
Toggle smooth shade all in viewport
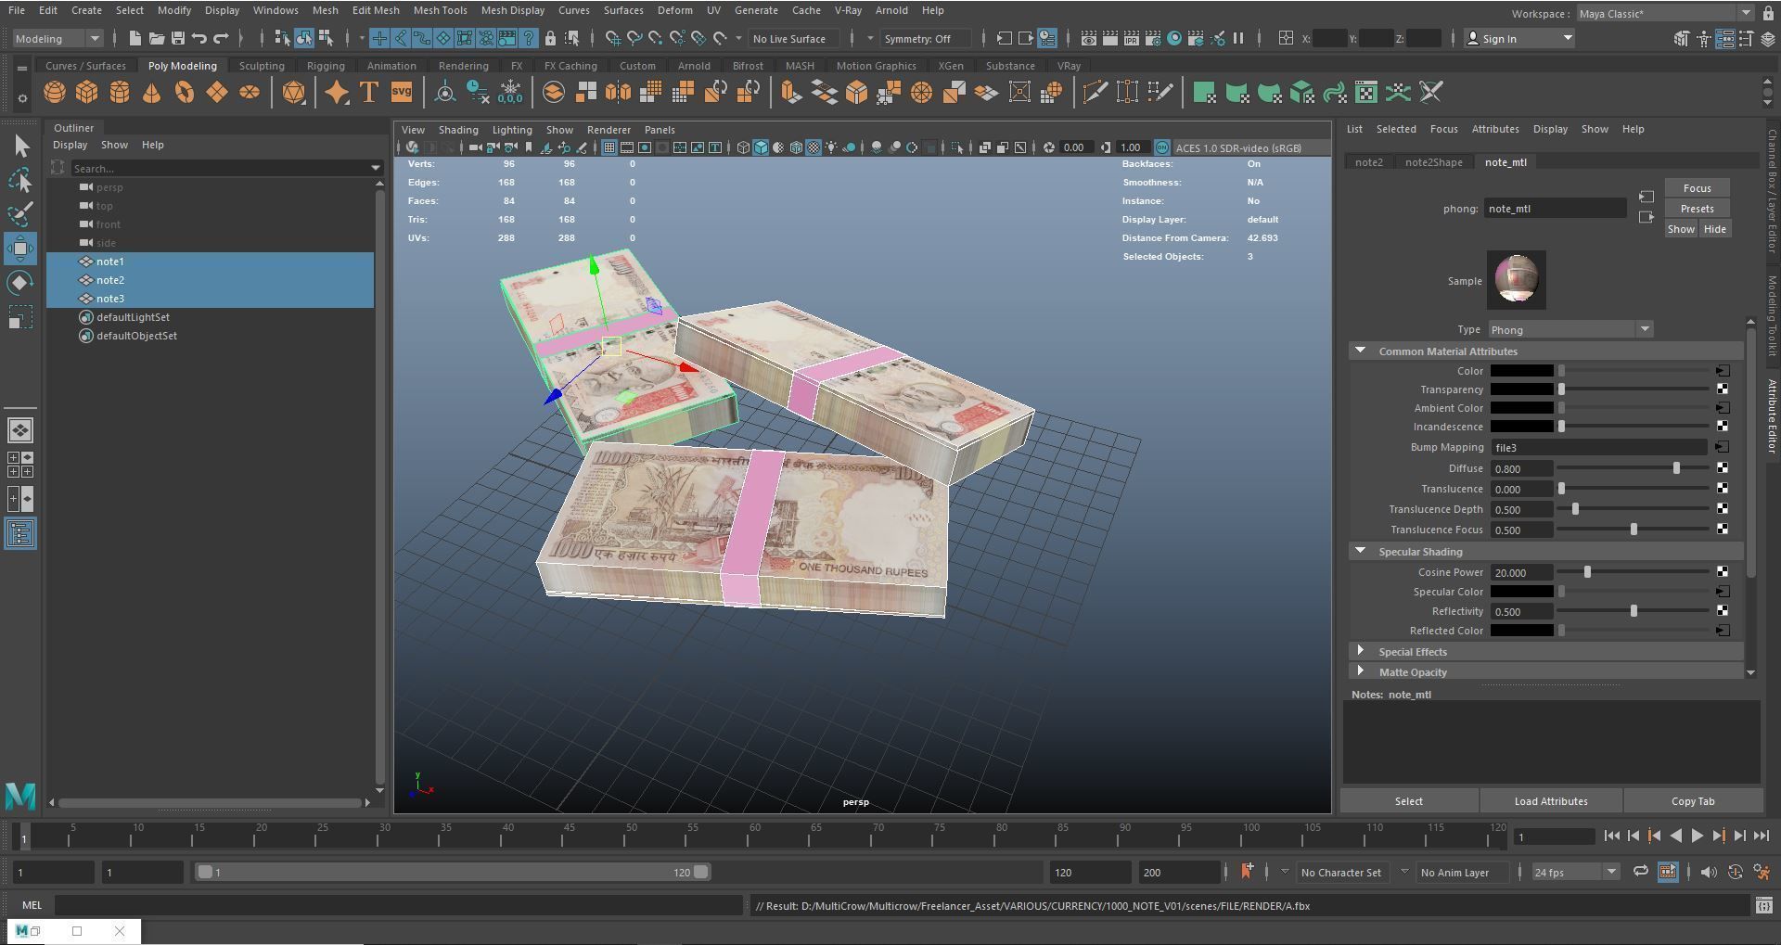(x=761, y=147)
